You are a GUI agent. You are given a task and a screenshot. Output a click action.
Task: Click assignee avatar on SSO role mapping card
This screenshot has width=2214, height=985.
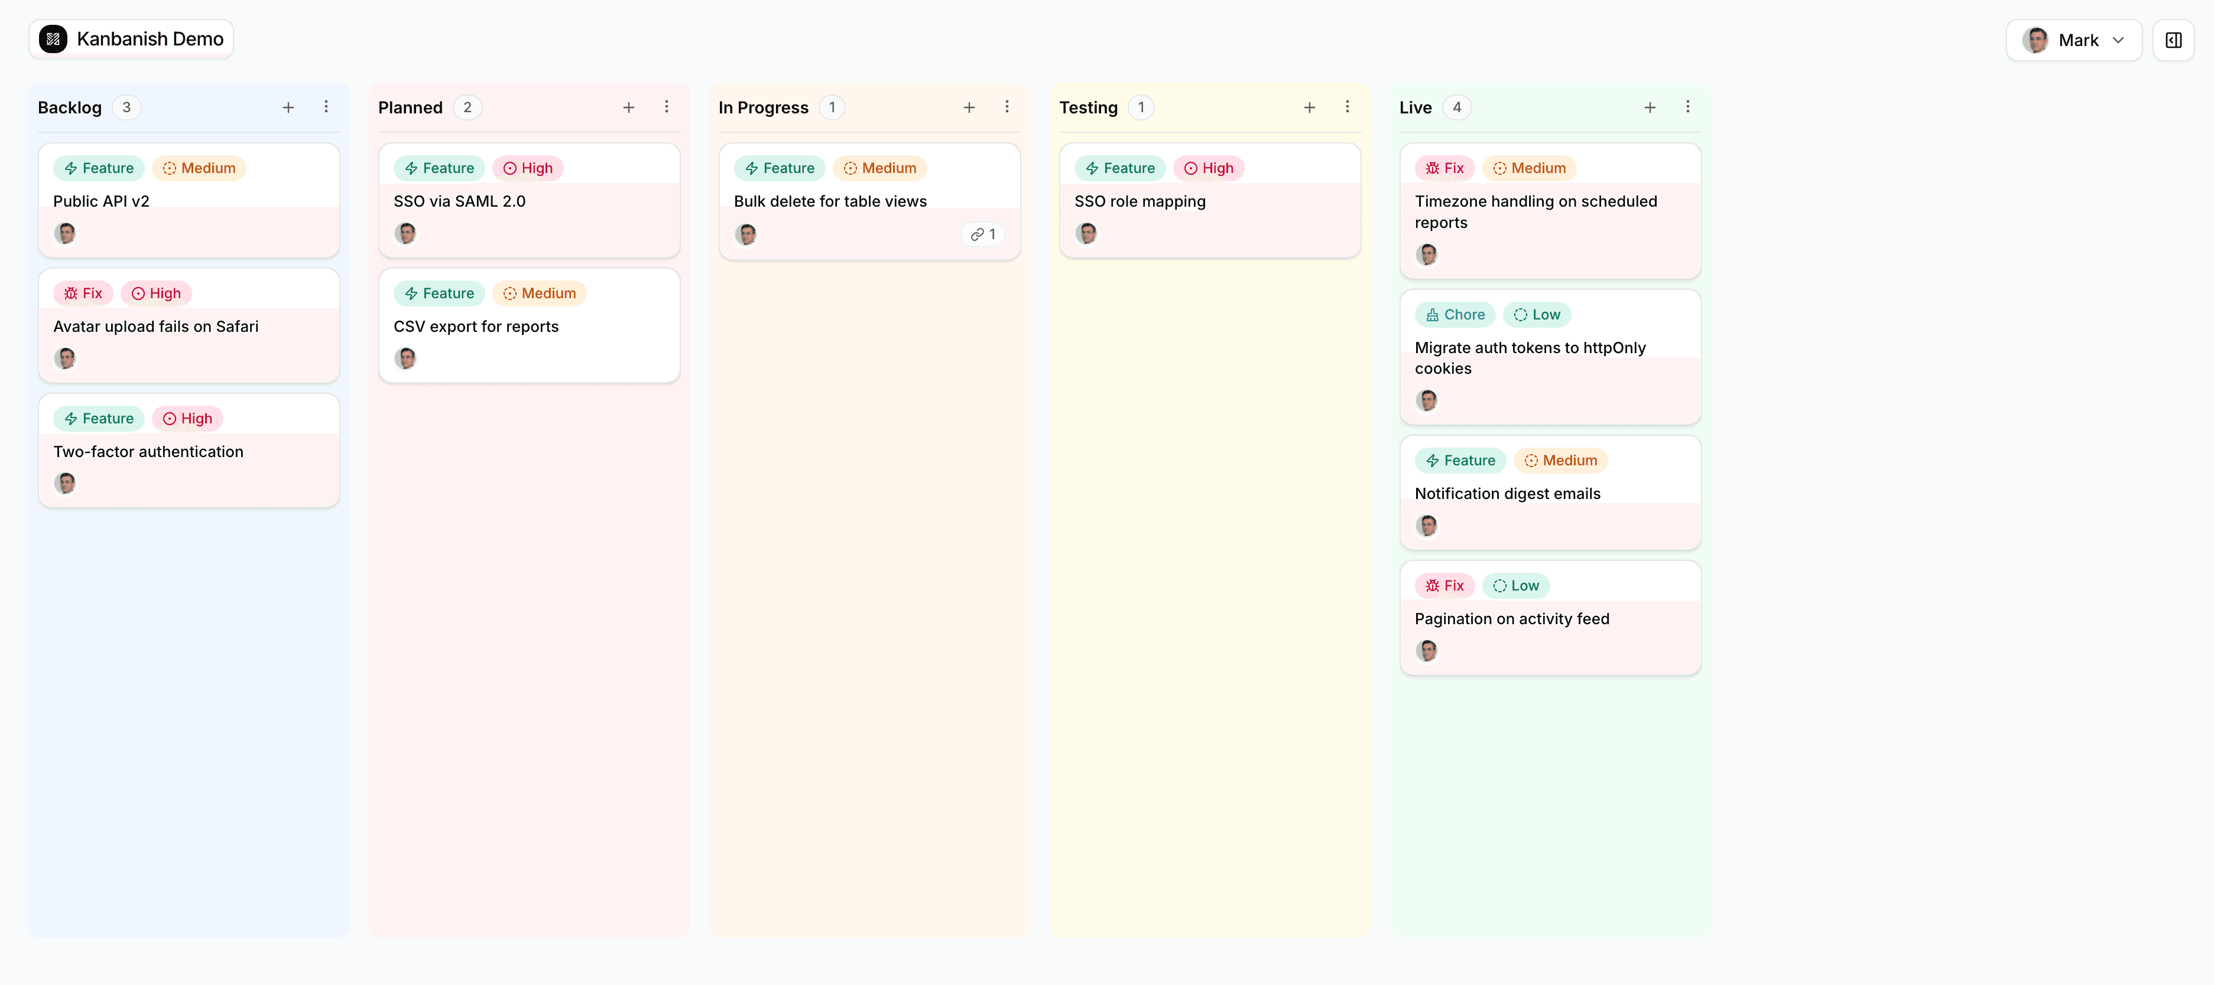(1086, 233)
